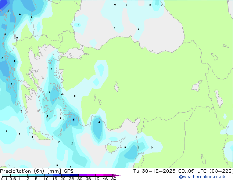Click the '3' precipitation value on the map

click(x=2, y=58)
